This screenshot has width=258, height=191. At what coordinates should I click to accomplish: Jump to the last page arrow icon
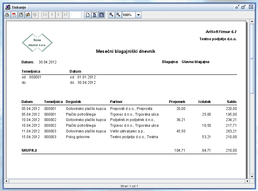tap(66, 15)
